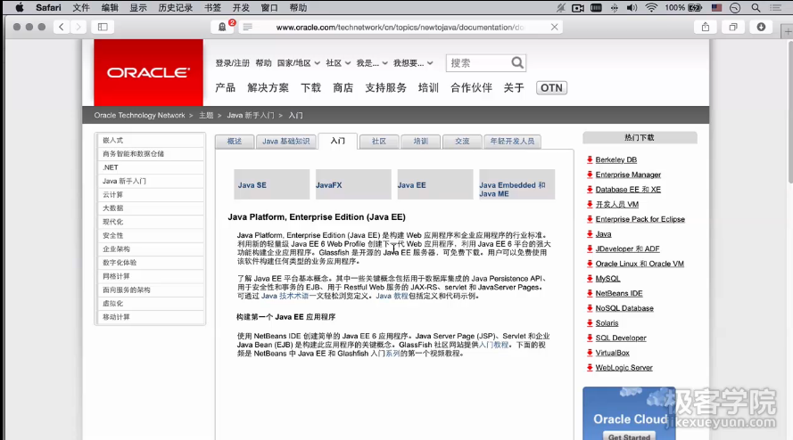The height and width of the screenshot is (440, 793).
Task: Go forward with Safari forward arrow
Action: click(x=78, y=27)
